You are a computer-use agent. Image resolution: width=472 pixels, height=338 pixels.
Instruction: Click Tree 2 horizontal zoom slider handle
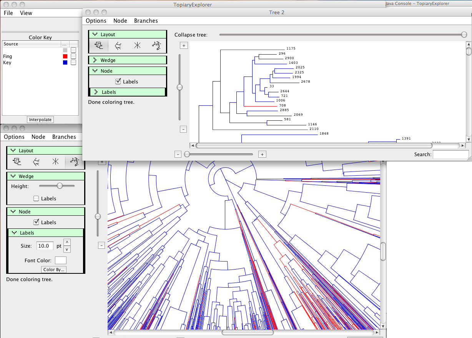pyautogui.click(x=187, y=154)
